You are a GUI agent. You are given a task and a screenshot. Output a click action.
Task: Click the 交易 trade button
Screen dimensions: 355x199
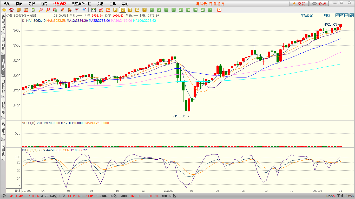pos(299,4)
